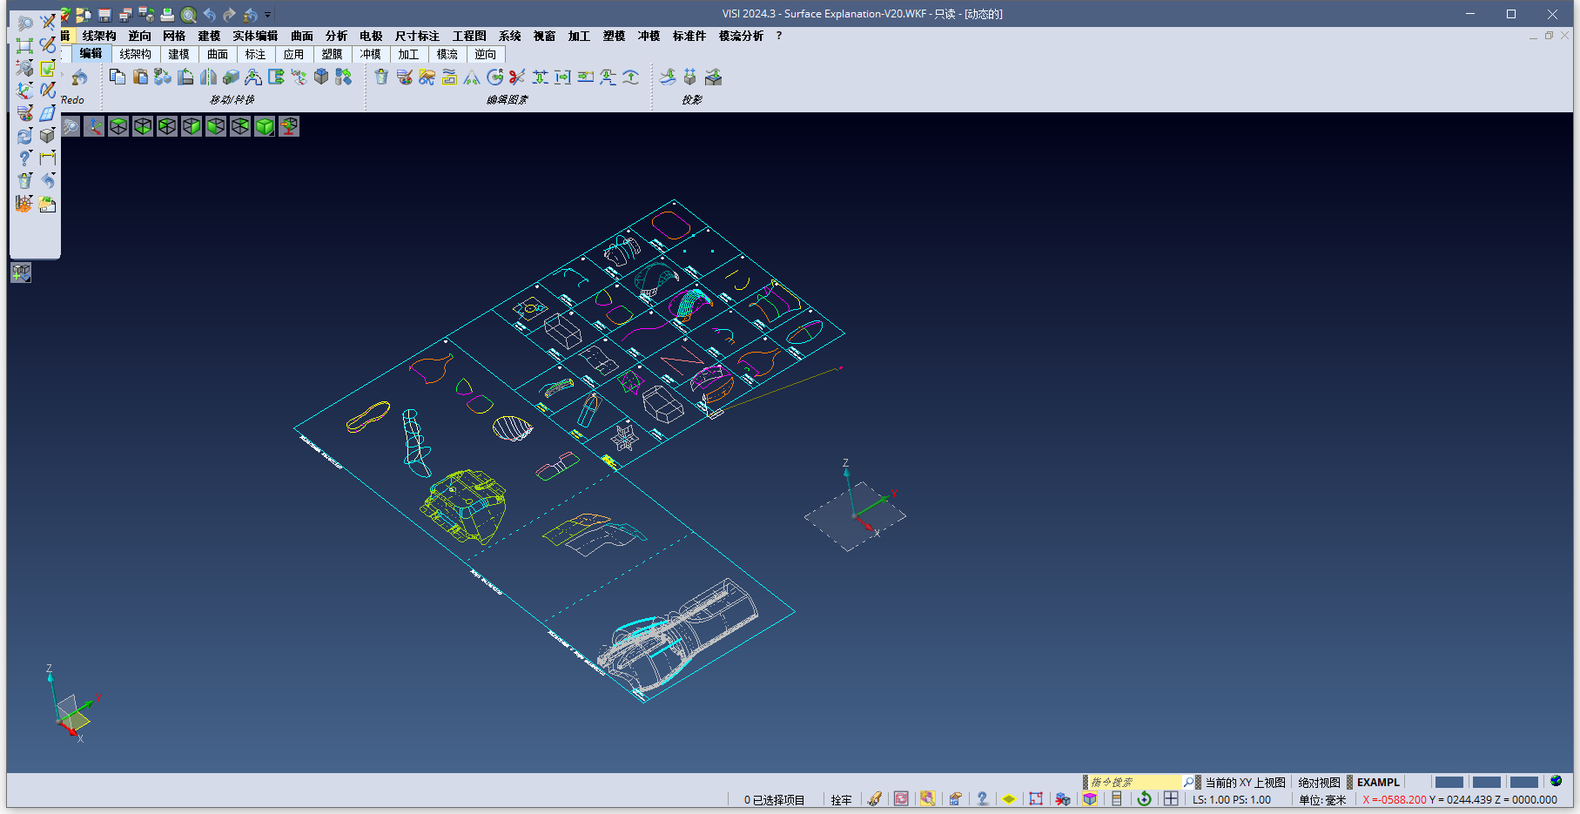The width and height of the screenshot is (1580, 814).
Task: Click the green magnifier Zoom icon in title bar
Action: [188, 15]
